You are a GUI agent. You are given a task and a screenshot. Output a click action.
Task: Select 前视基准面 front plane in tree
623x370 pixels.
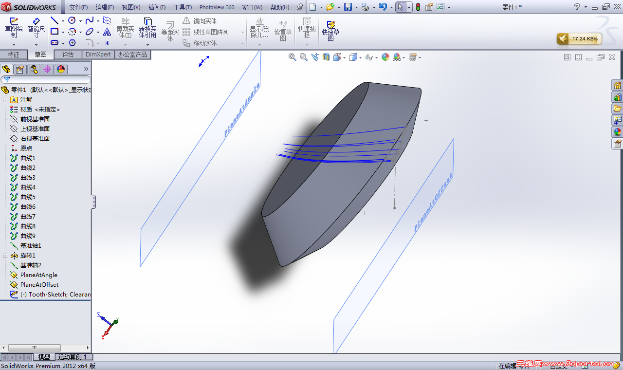[x=35, y=119]
